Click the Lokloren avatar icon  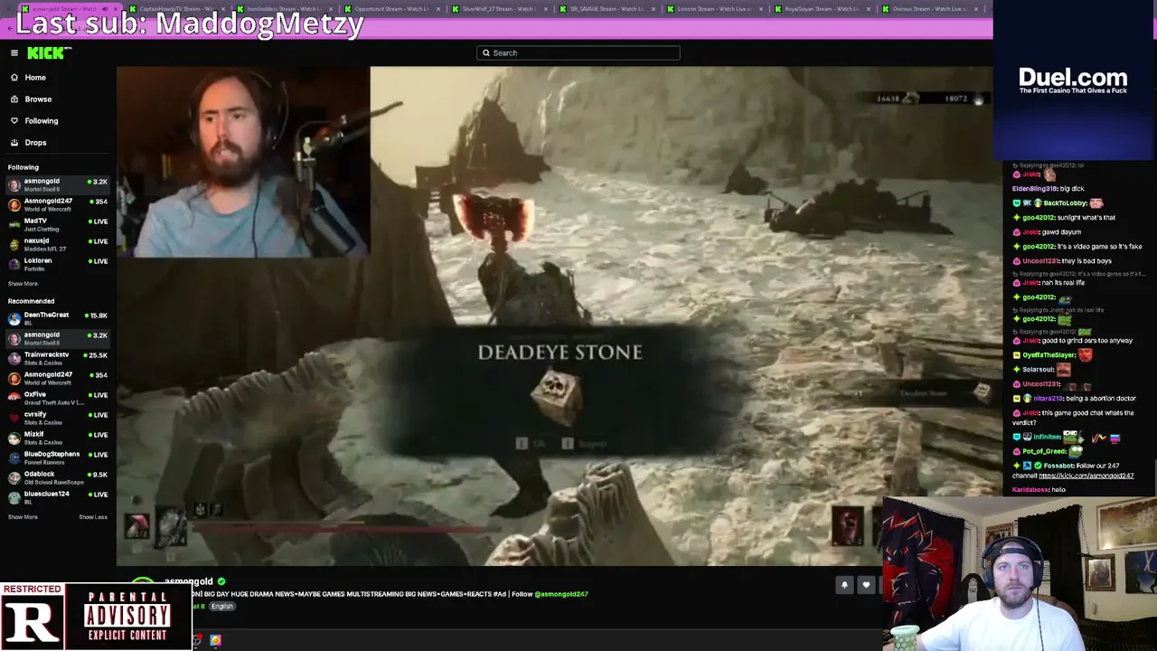(x=14, y=265)
